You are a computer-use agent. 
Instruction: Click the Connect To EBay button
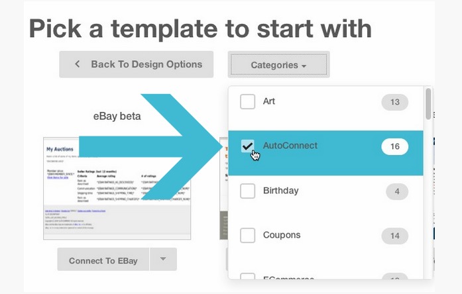coord(103,260)
